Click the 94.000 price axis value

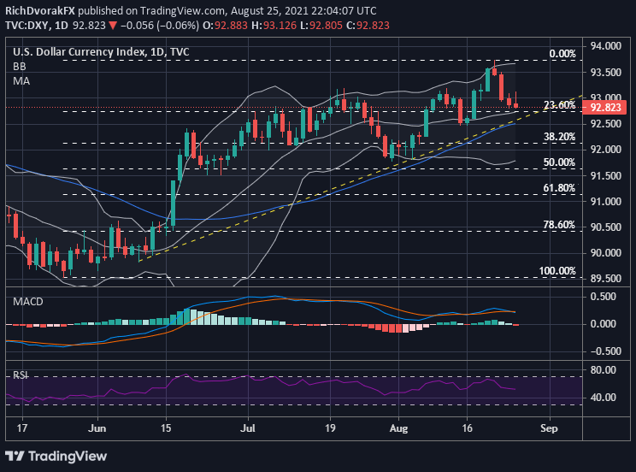point(605,46)
